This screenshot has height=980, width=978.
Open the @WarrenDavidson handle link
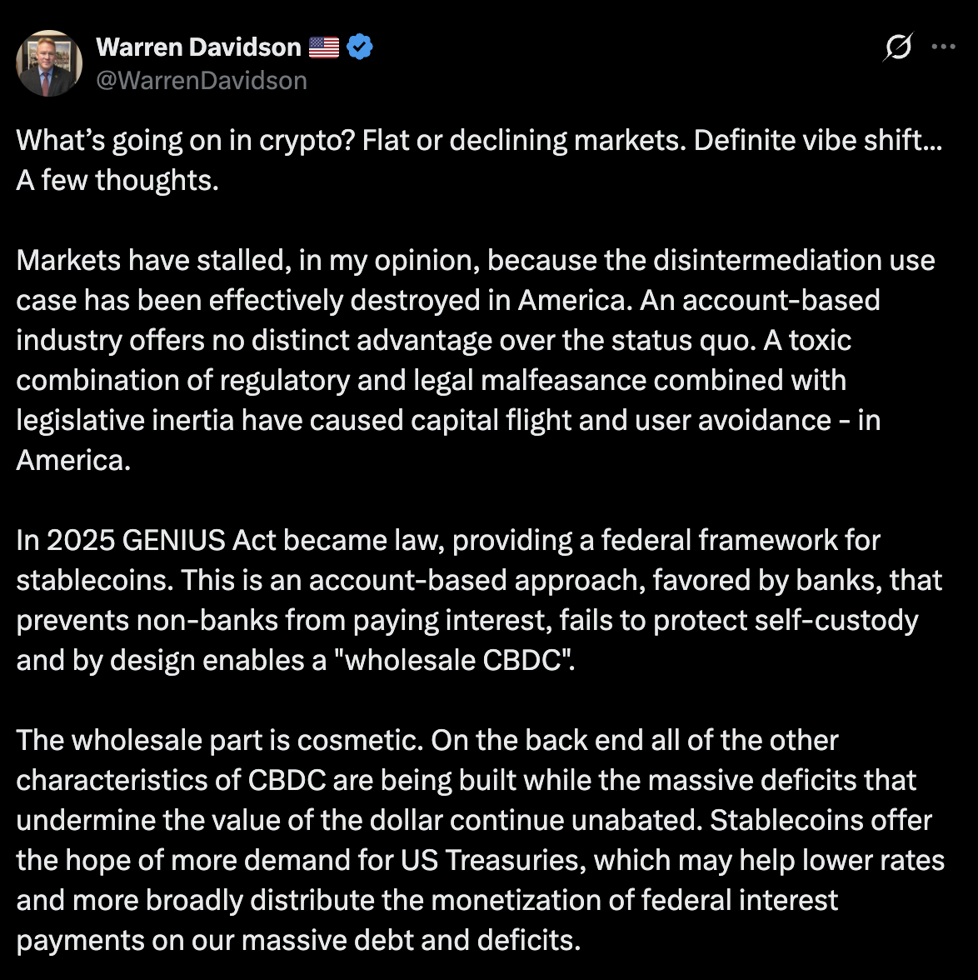click(x=202, y=81)
